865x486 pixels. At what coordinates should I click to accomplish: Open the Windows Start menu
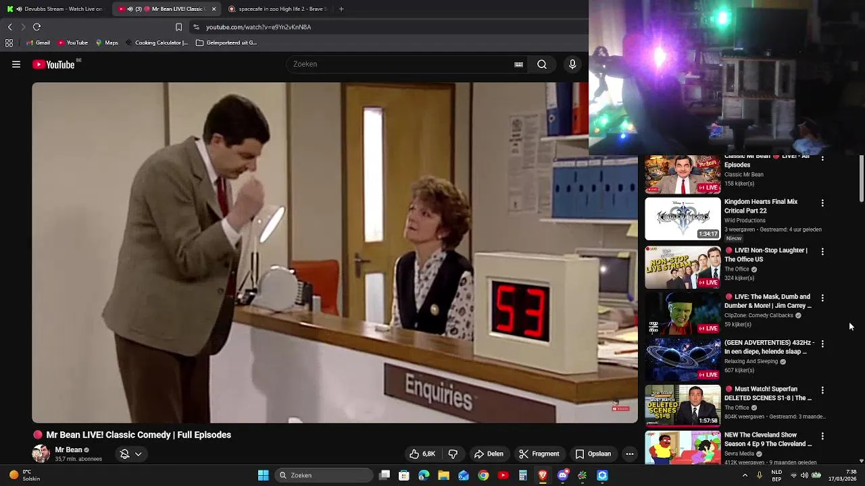click(264, 475)
